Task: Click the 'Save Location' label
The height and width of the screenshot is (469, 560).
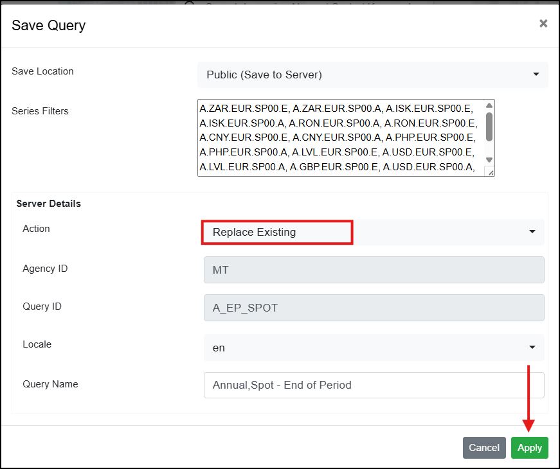Action: (42, 71)
